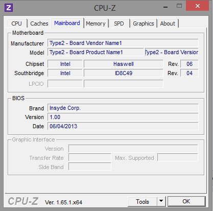Open the Tools dropdown arrow
The image size is (213, 211).
161,201
